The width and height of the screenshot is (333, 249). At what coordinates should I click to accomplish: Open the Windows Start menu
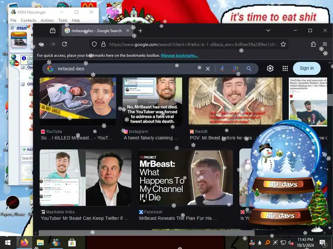click(x=8, y=243)
